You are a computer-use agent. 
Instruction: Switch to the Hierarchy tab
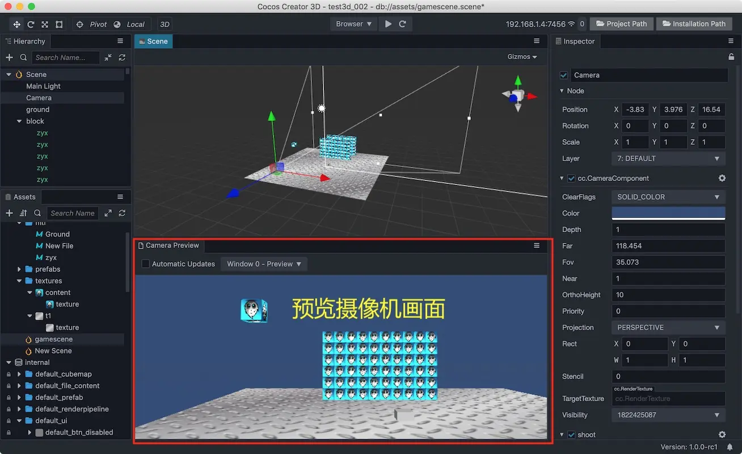tap(26, 41)
